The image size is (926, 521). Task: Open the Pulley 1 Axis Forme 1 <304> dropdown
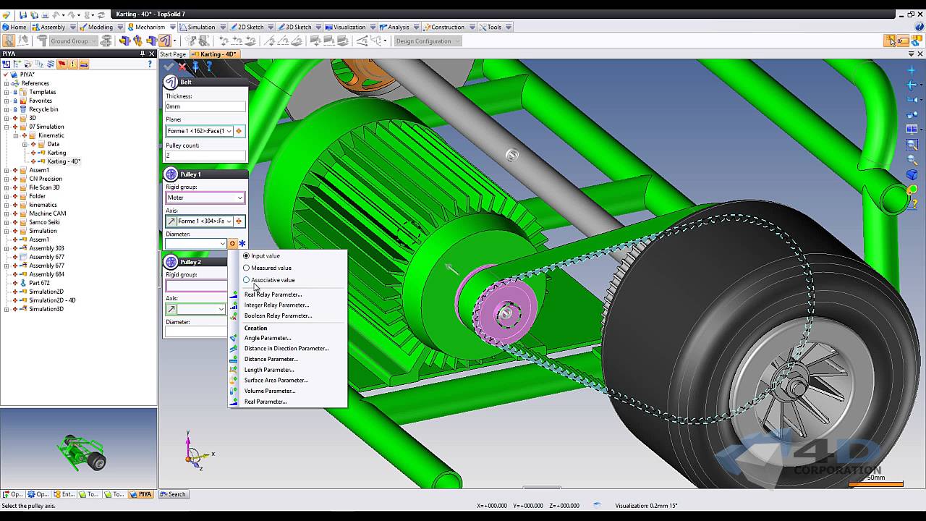pos(229,221)
